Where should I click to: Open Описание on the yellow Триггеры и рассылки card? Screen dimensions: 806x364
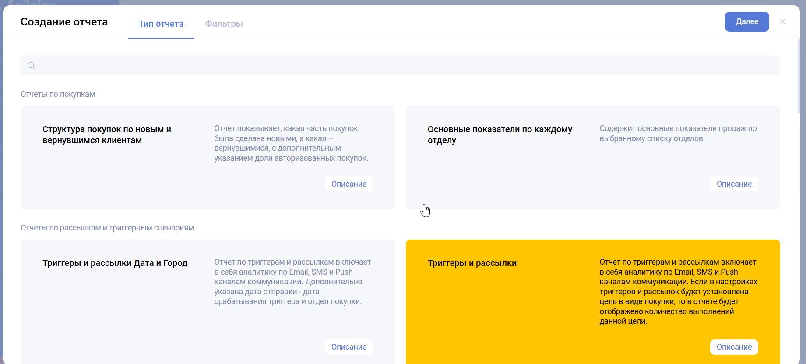coord(734,347)
